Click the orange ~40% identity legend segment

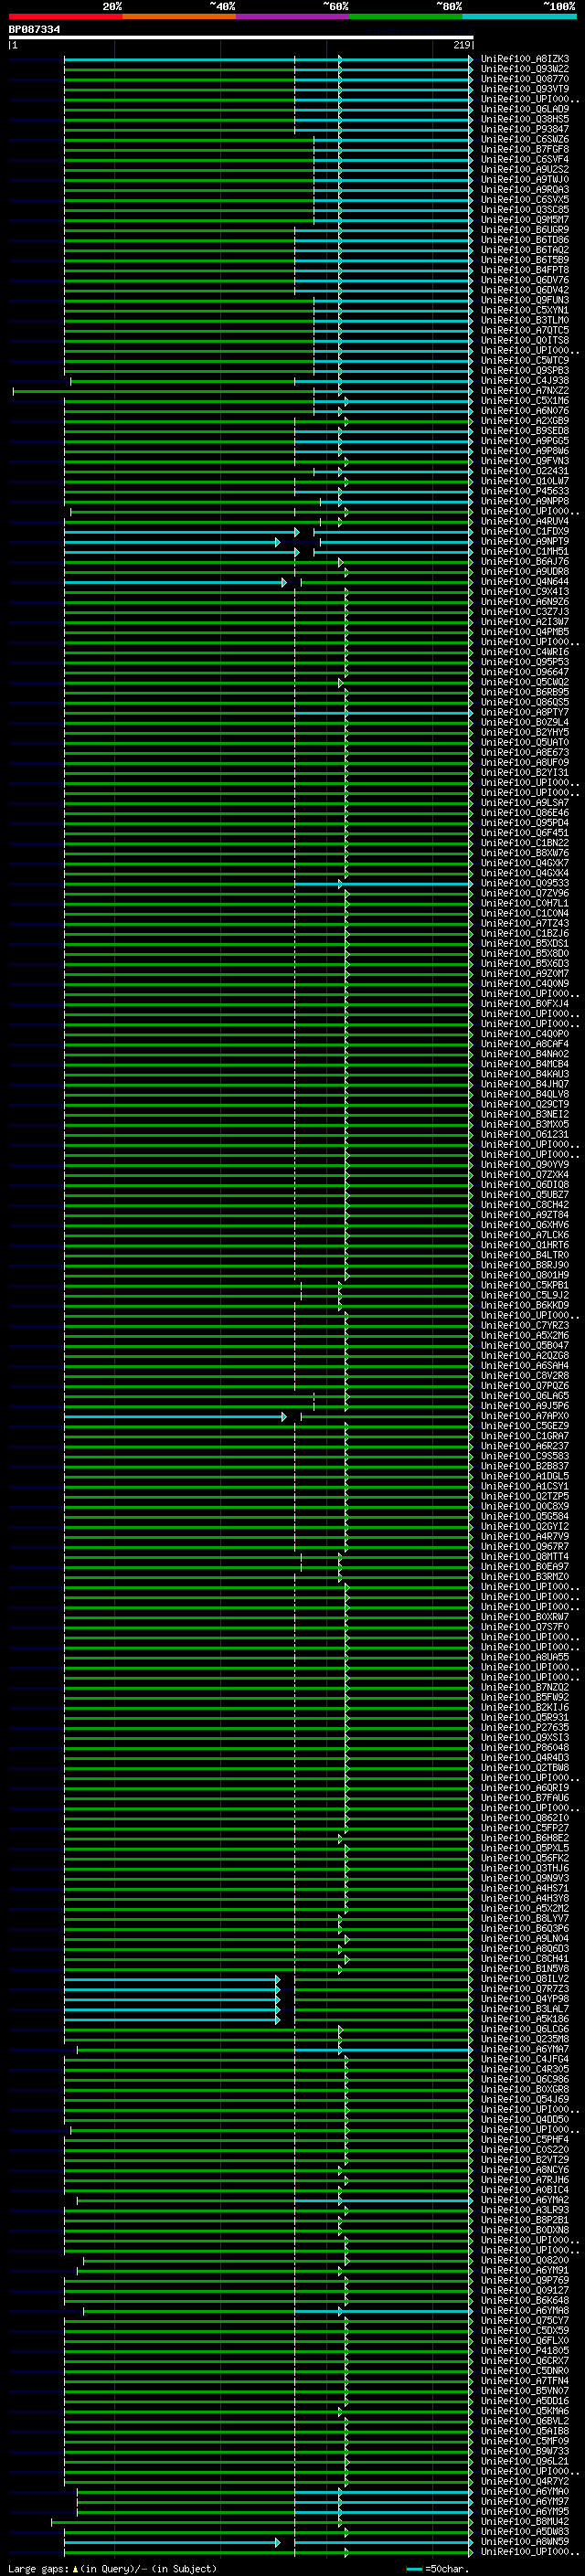click(179, 16)
